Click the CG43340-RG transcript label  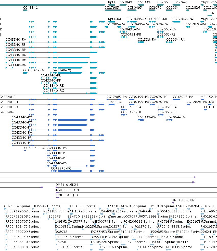(54, 91)
